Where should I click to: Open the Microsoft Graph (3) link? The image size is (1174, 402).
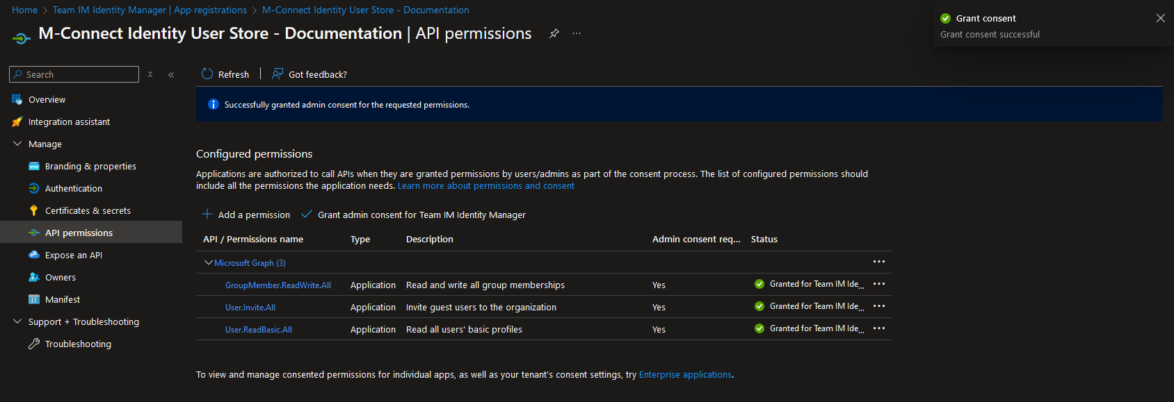(x=250, y=262)
